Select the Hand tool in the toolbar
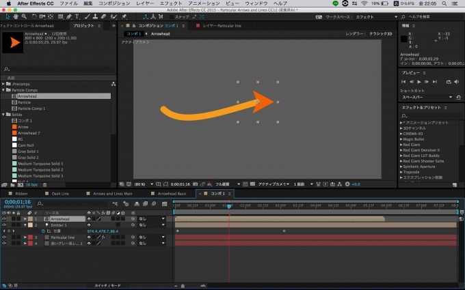 click(16, 16)
